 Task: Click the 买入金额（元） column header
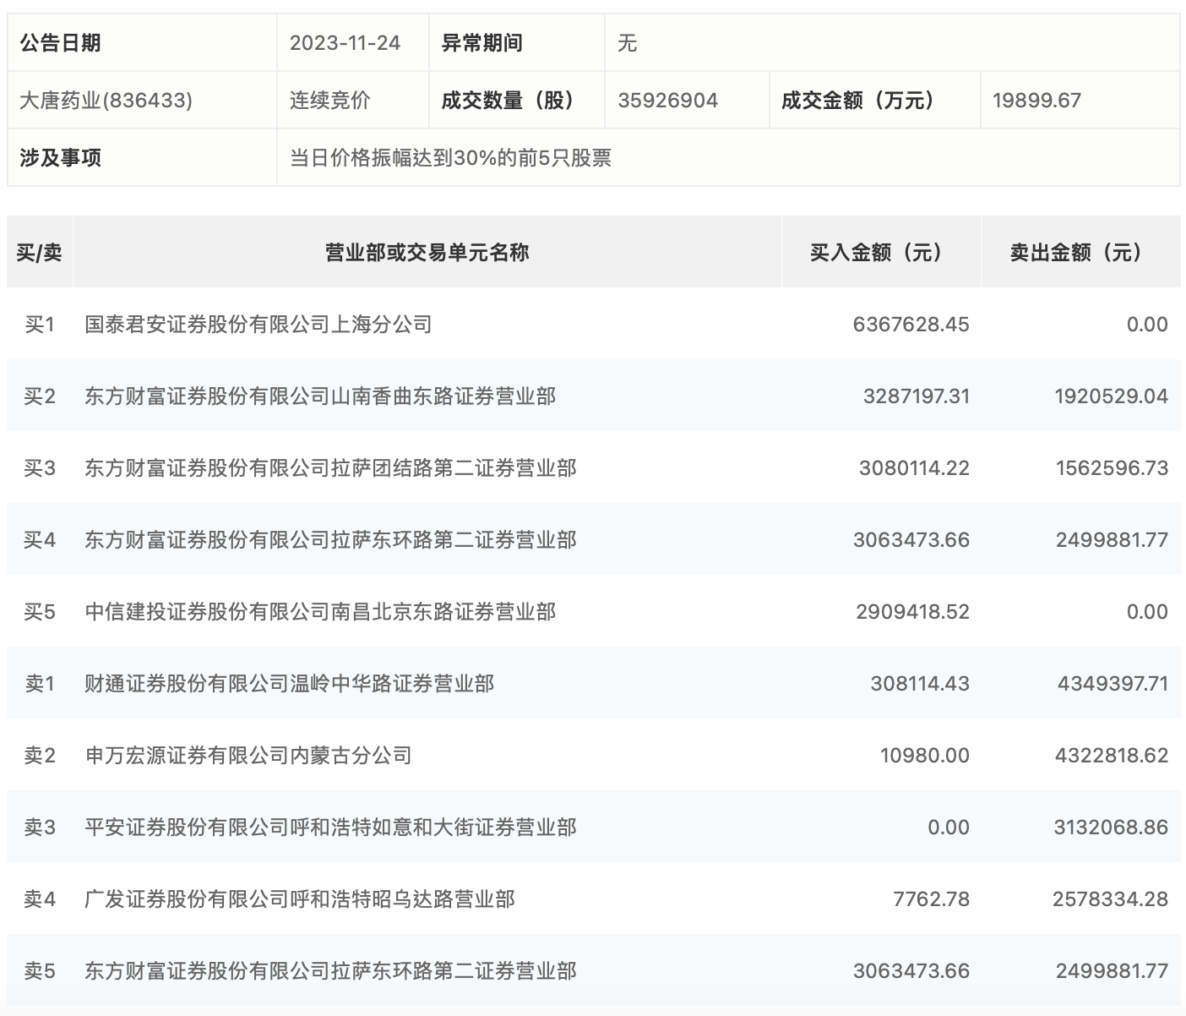[882, 252]
